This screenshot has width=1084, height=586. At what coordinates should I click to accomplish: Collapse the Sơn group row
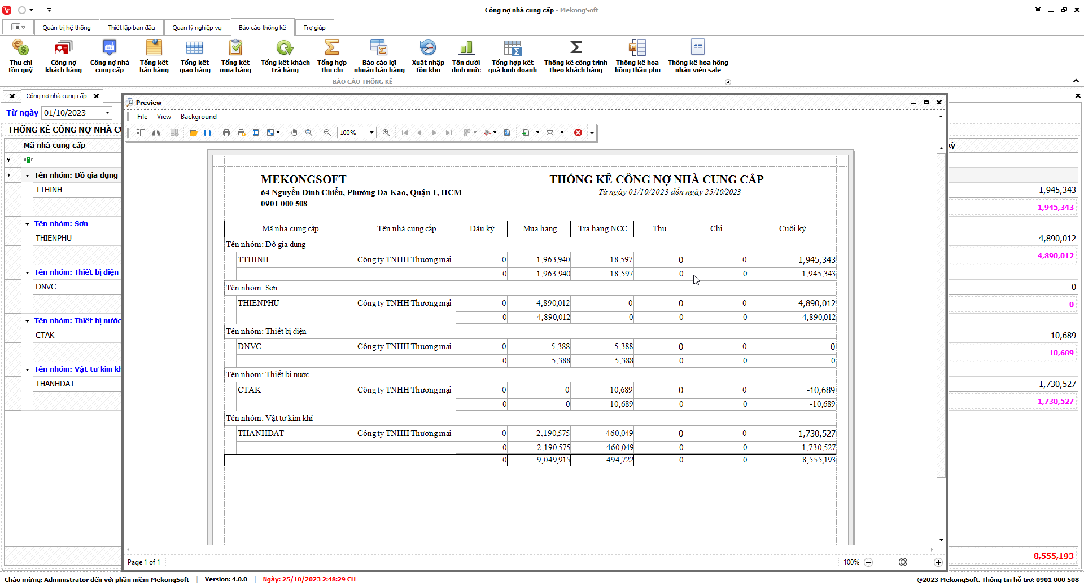(27, 224)
